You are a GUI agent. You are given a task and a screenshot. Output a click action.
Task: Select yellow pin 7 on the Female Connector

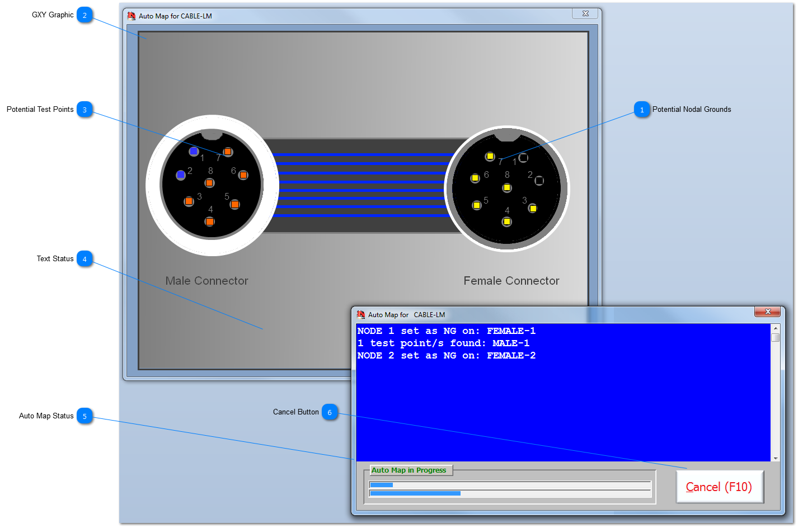(490, 156)
